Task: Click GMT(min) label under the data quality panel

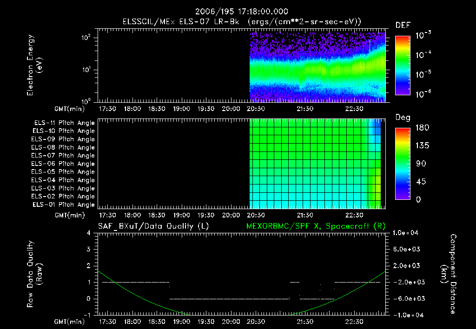Action: click(x=70, y=322)
